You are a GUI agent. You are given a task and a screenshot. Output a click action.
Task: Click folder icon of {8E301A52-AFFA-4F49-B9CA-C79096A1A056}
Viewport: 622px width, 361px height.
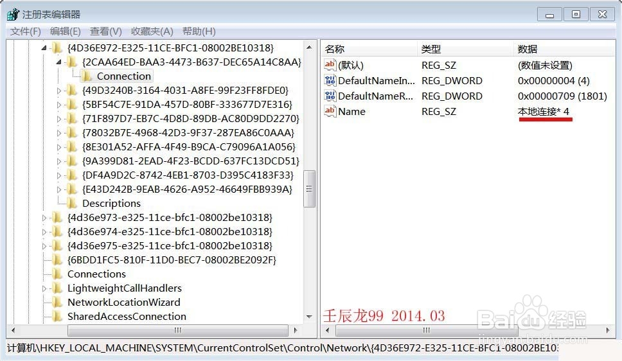click(72, 147)
